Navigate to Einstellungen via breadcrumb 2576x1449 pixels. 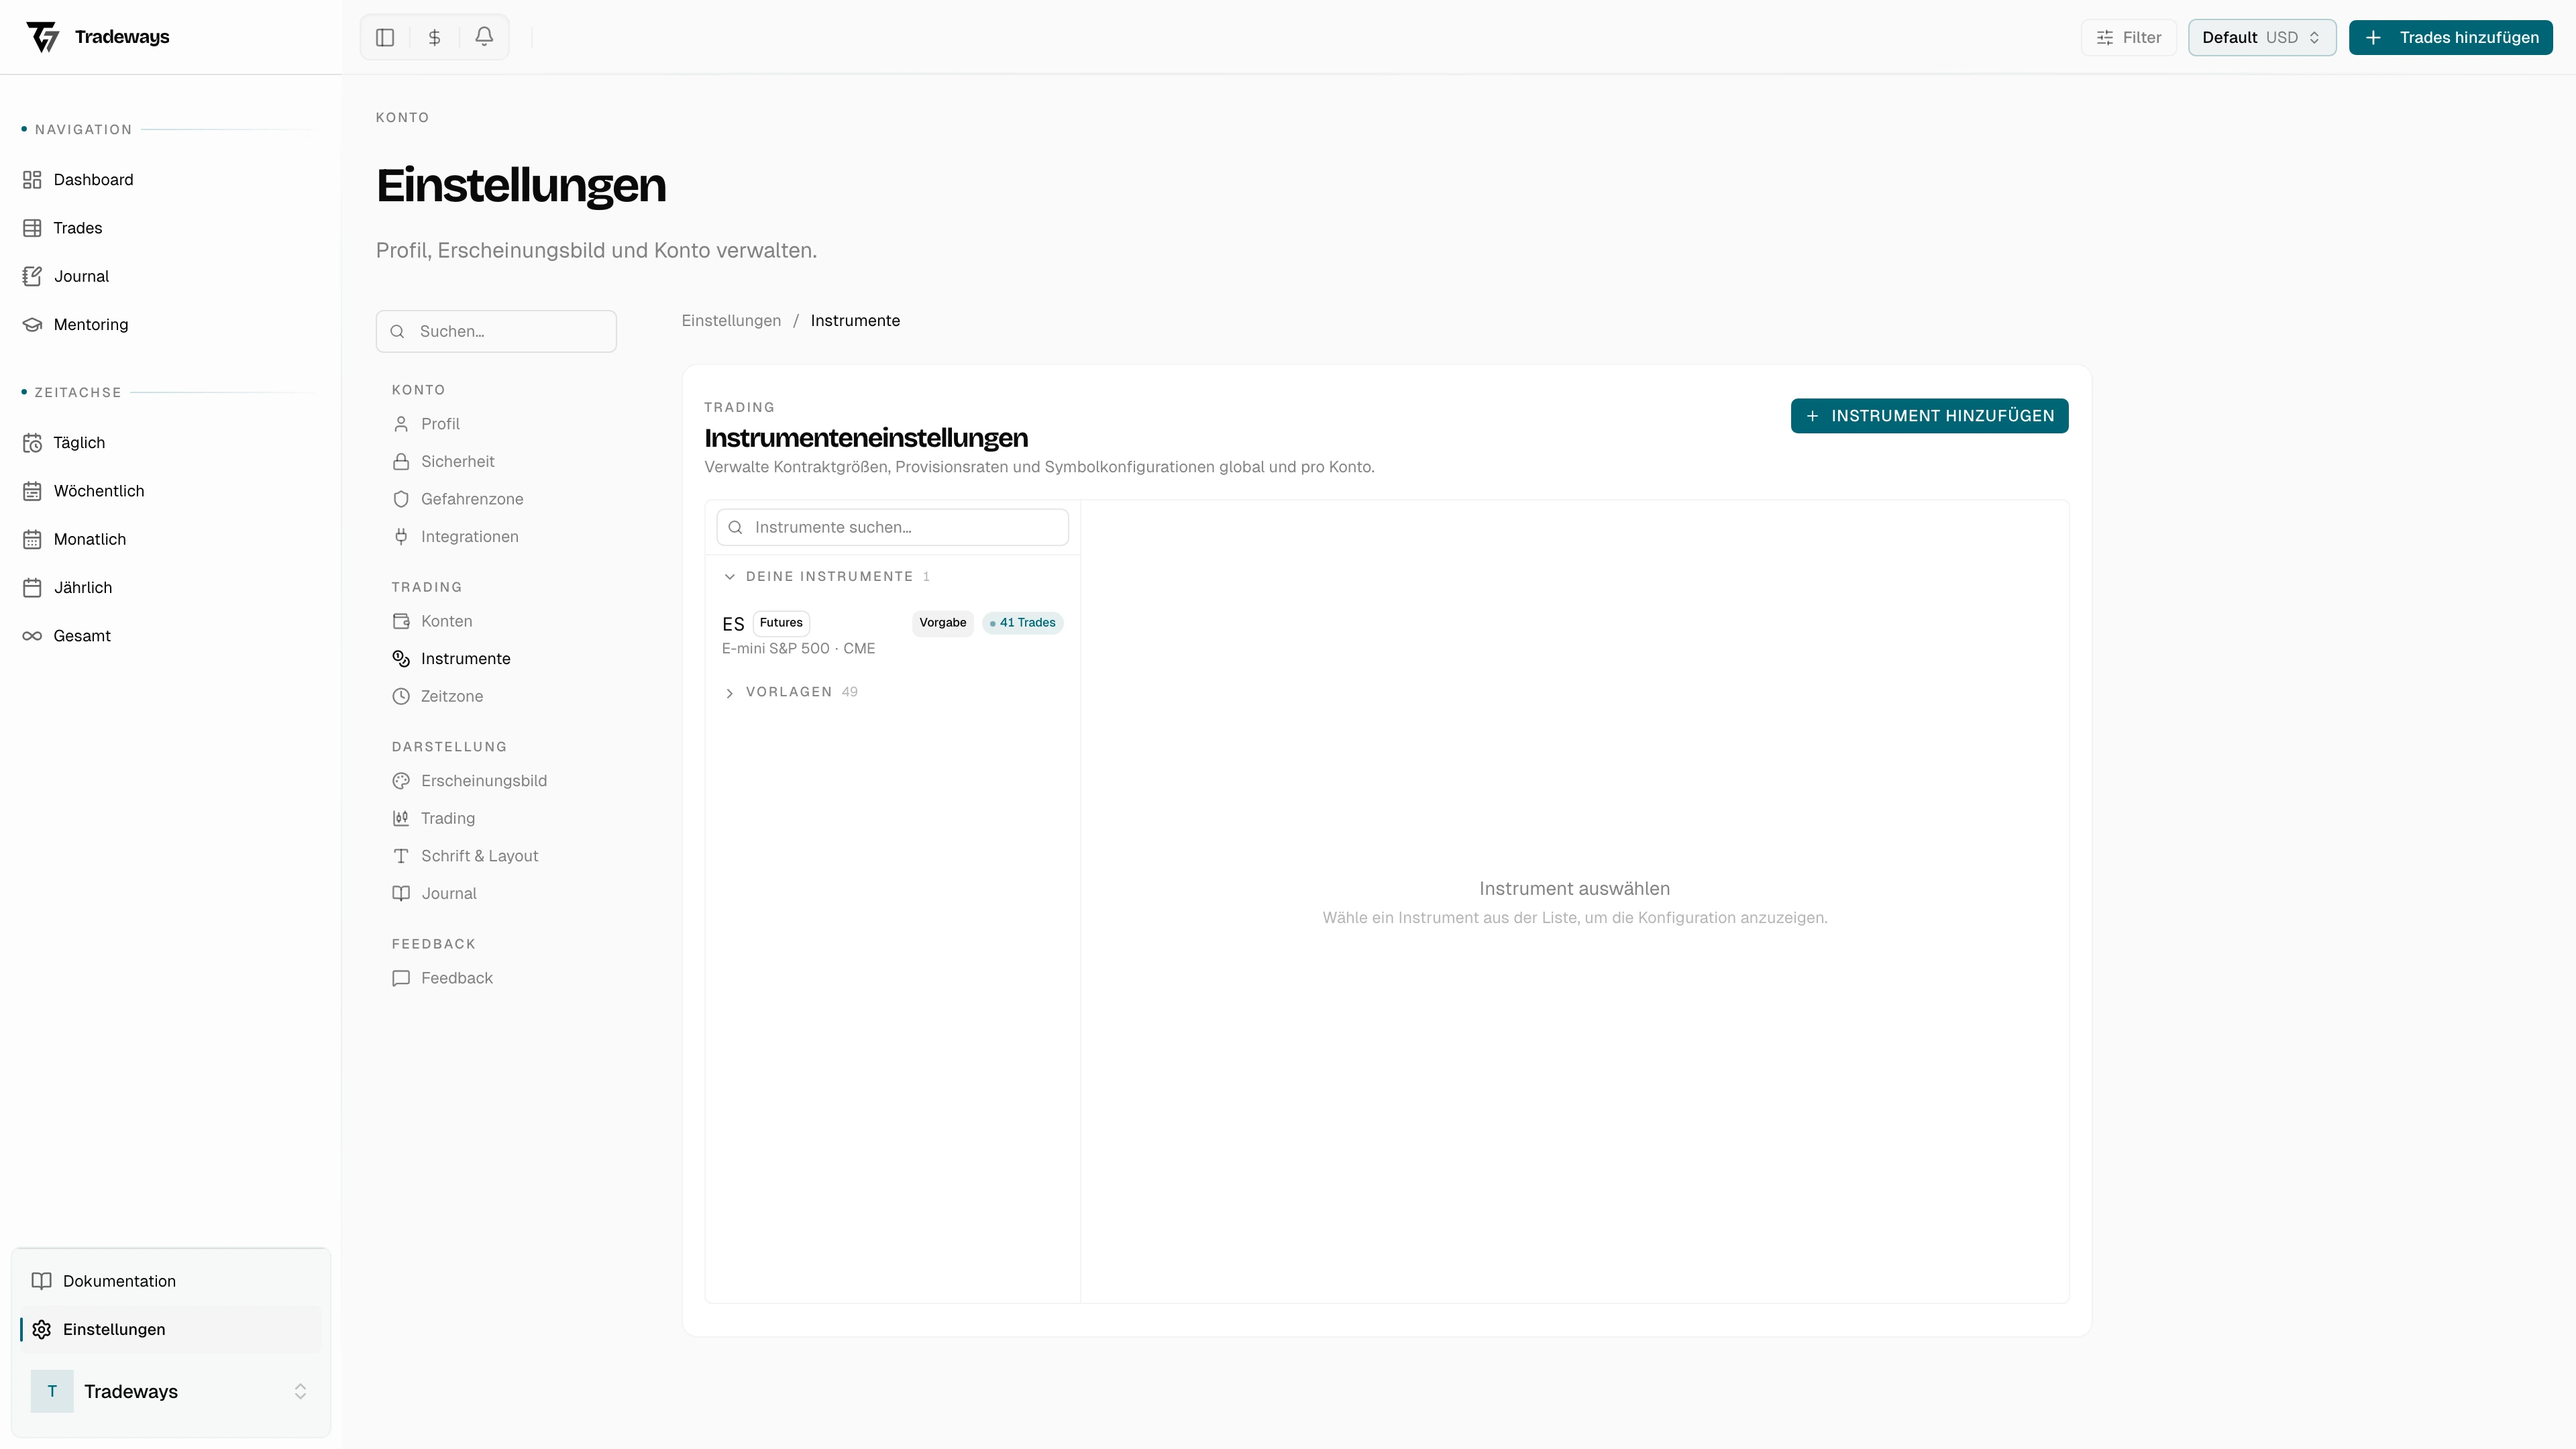[x=730, y=320]
